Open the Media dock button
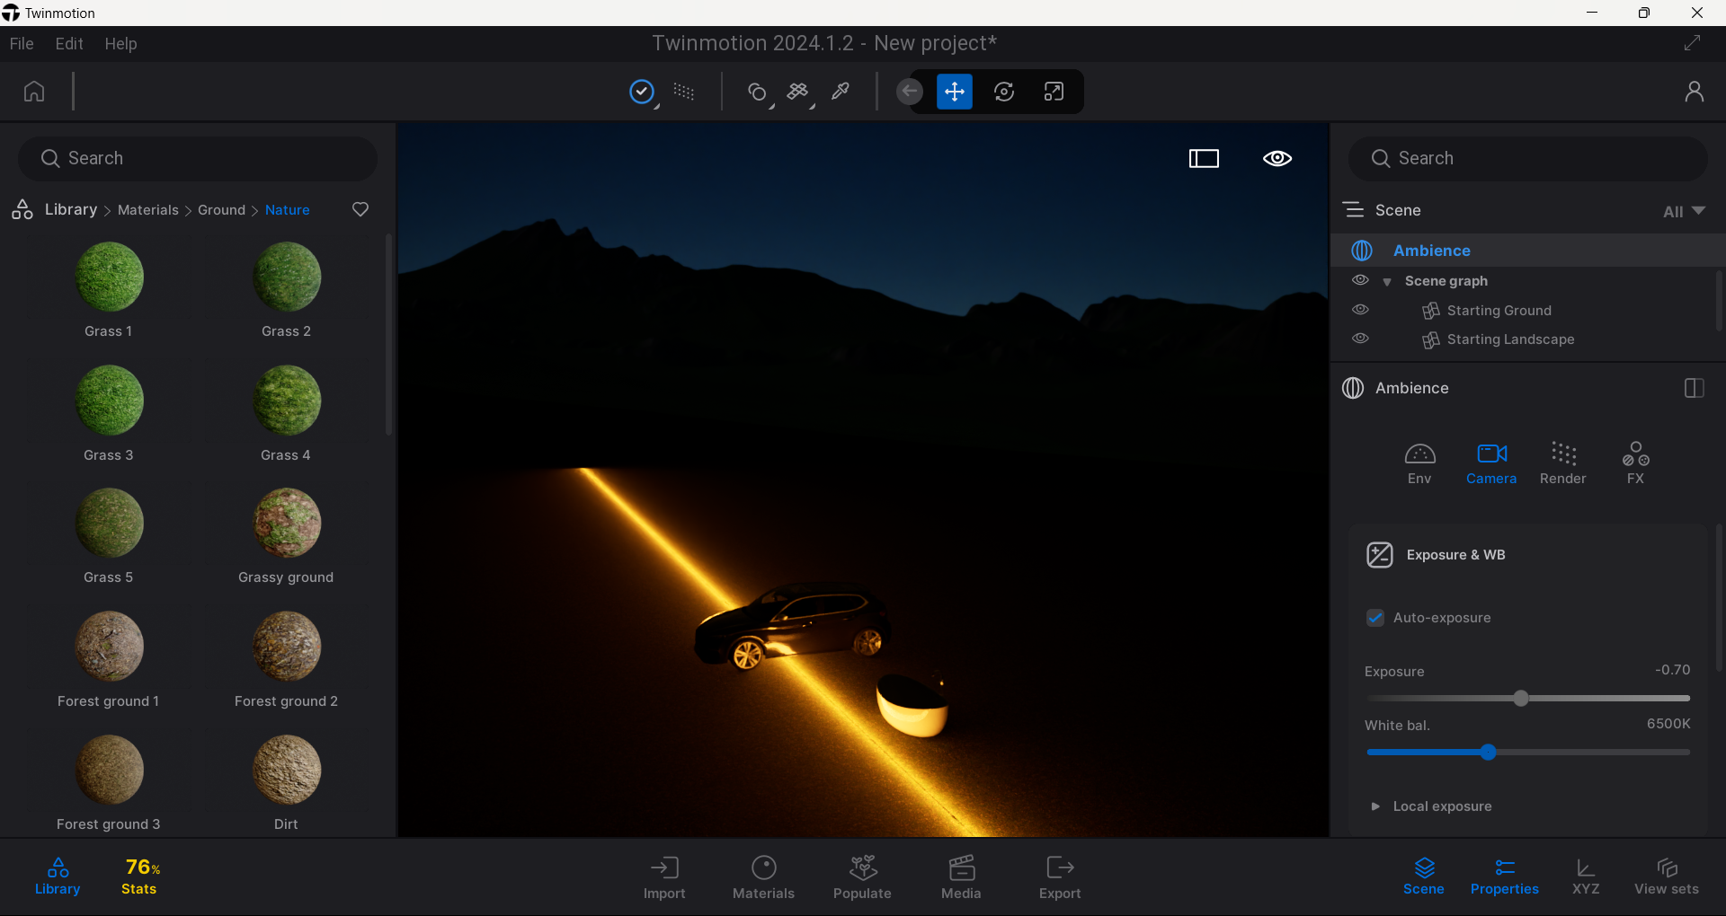Viewport: 1726px width, 916px height. (x=961, y=877)
